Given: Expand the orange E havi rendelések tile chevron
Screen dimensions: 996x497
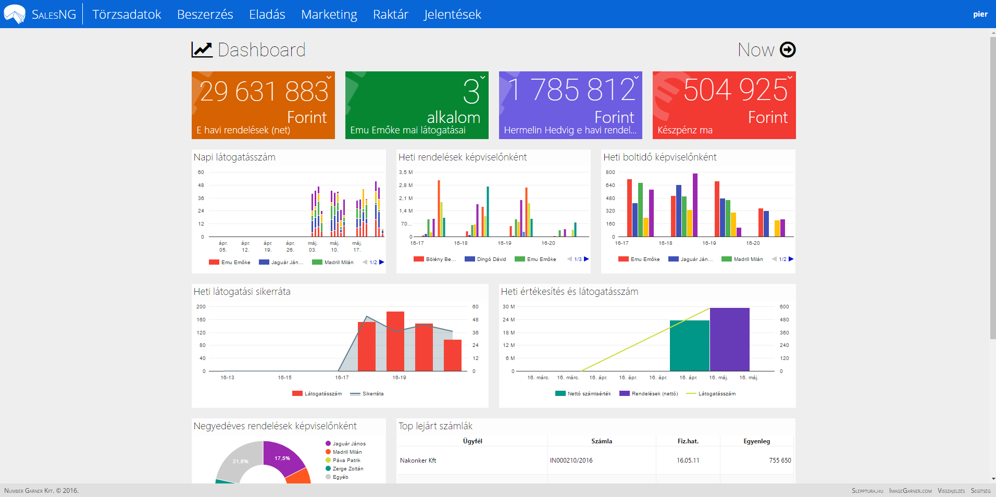Looking at the screenshot, I should pyautogui.click(x=329, y=78).
